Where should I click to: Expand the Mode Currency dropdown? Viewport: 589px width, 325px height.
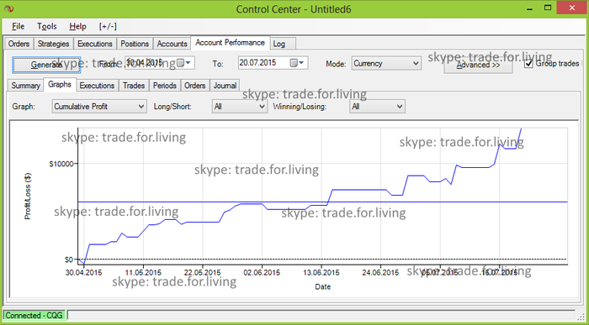[416, 63]
